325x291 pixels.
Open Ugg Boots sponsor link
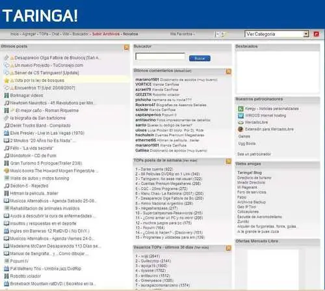coord(247,144)
